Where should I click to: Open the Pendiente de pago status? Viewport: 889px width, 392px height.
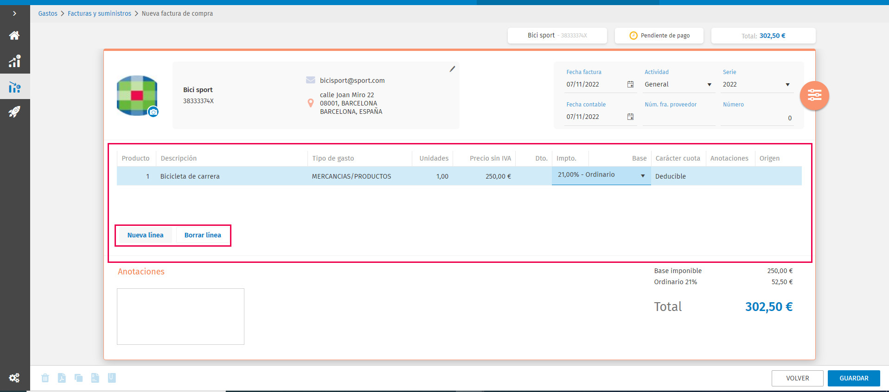(x=659, y=36)
